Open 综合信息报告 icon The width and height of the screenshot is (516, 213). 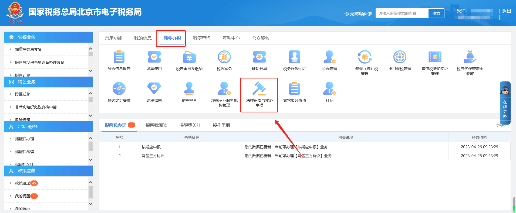point(119,57)
